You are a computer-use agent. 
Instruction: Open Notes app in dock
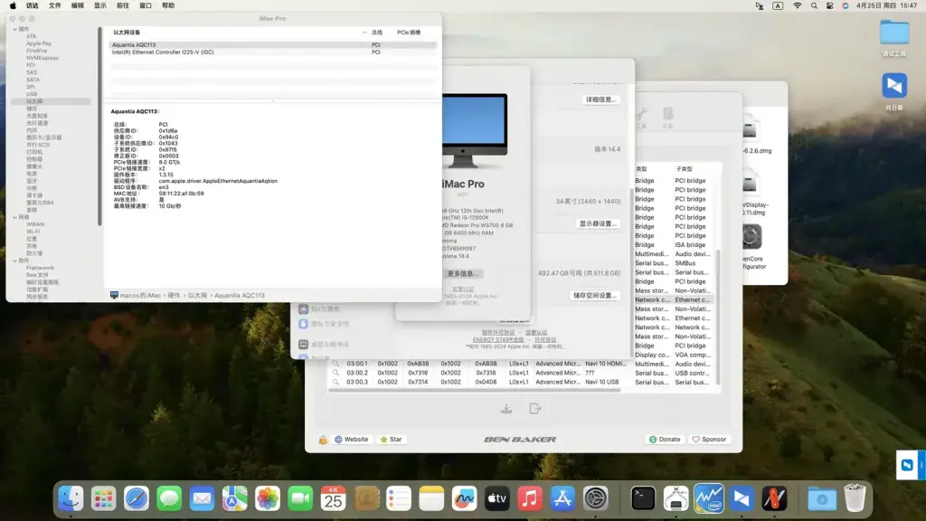click(x=431, y=499)
